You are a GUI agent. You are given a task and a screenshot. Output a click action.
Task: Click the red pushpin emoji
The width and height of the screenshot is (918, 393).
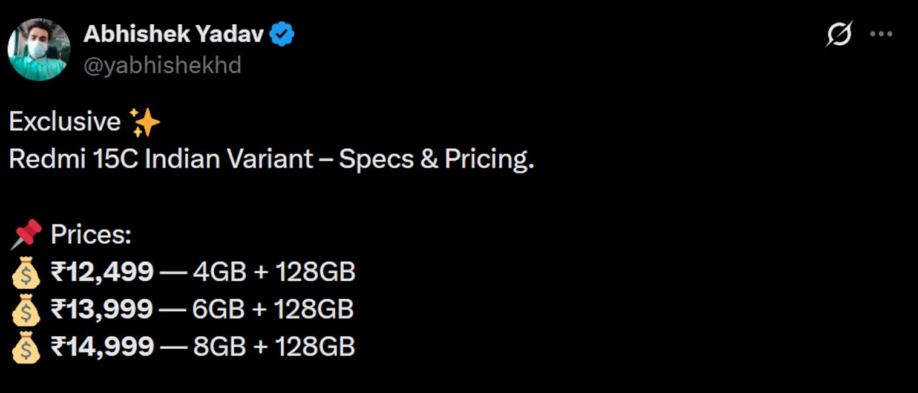26,235
